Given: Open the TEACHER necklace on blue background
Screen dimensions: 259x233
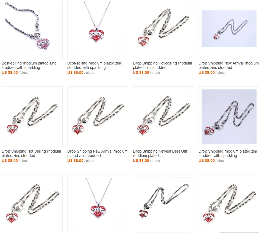Looking at the screenshot, I should [x=229, y=117].
